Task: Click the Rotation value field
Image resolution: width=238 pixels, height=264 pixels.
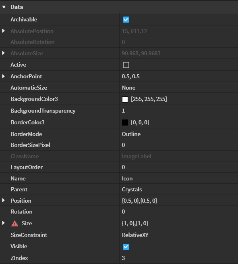Action: click(179, 212)
